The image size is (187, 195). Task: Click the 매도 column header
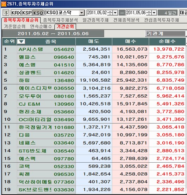[x=93, y=41]
